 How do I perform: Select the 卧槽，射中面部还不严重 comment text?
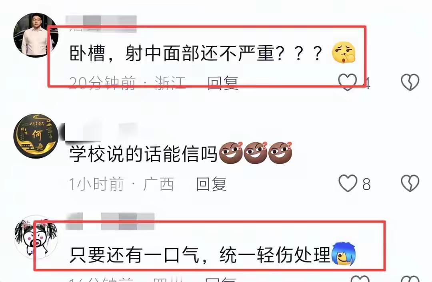[196, 53]
